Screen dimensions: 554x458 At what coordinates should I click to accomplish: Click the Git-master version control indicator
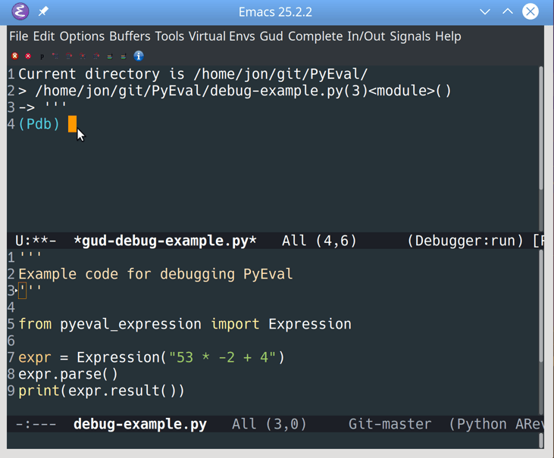tap(390, 424)
